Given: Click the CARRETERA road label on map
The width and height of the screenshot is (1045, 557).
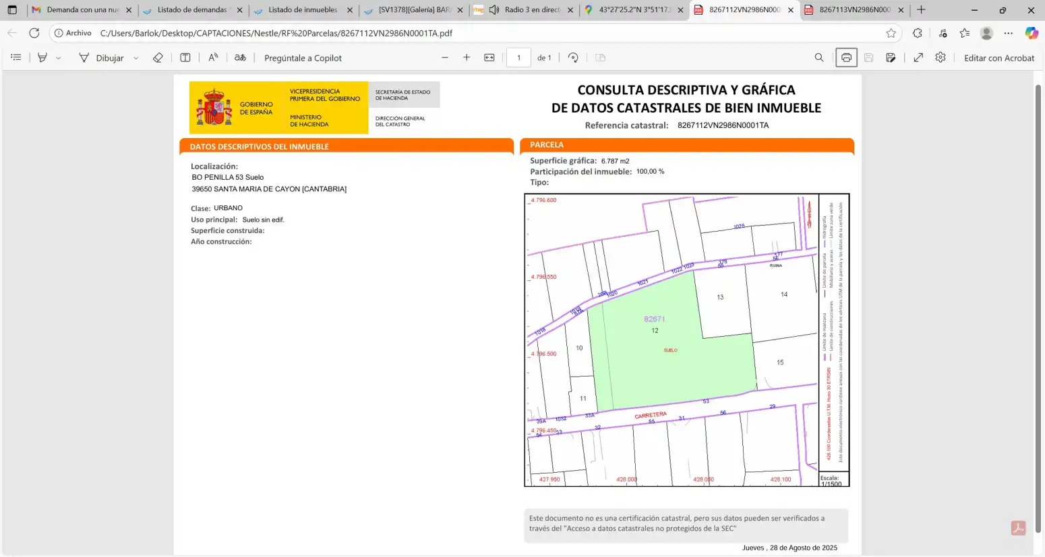Looking at the screenshot, I should pos(651,416).
